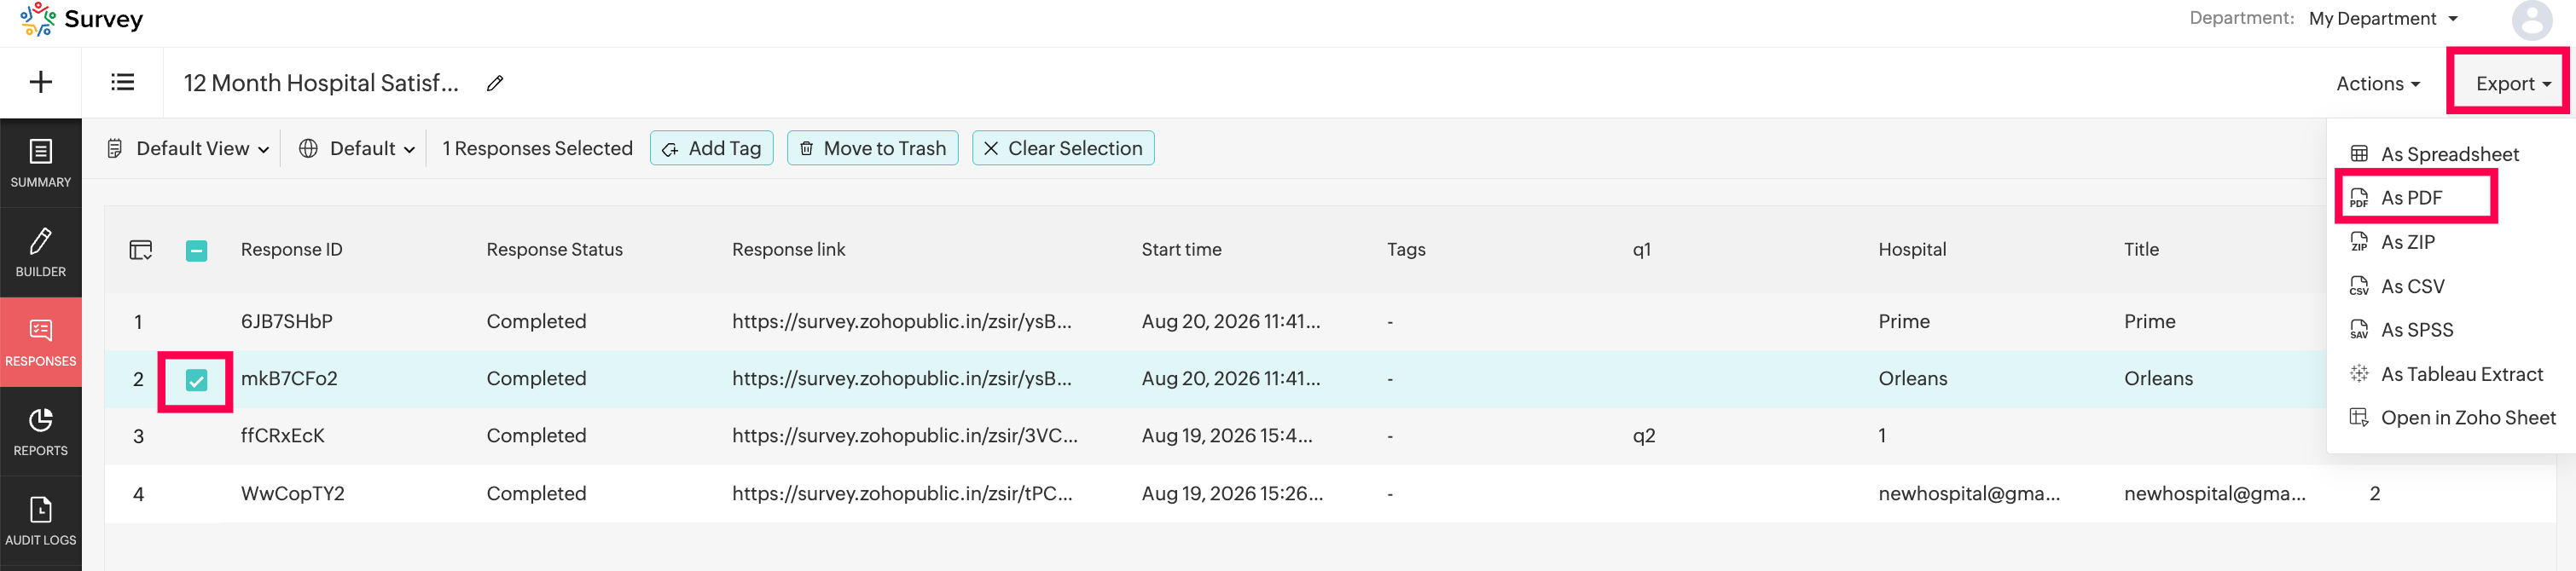The width and height of the screenshot is (2576, 571).
Task: Click the user profile avatar
Action: (2531, 19)
